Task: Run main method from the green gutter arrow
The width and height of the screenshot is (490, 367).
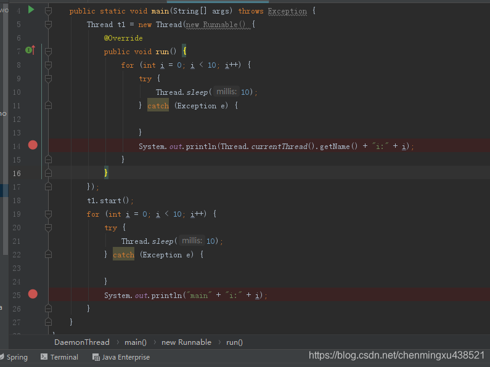Action: [31, 10]
